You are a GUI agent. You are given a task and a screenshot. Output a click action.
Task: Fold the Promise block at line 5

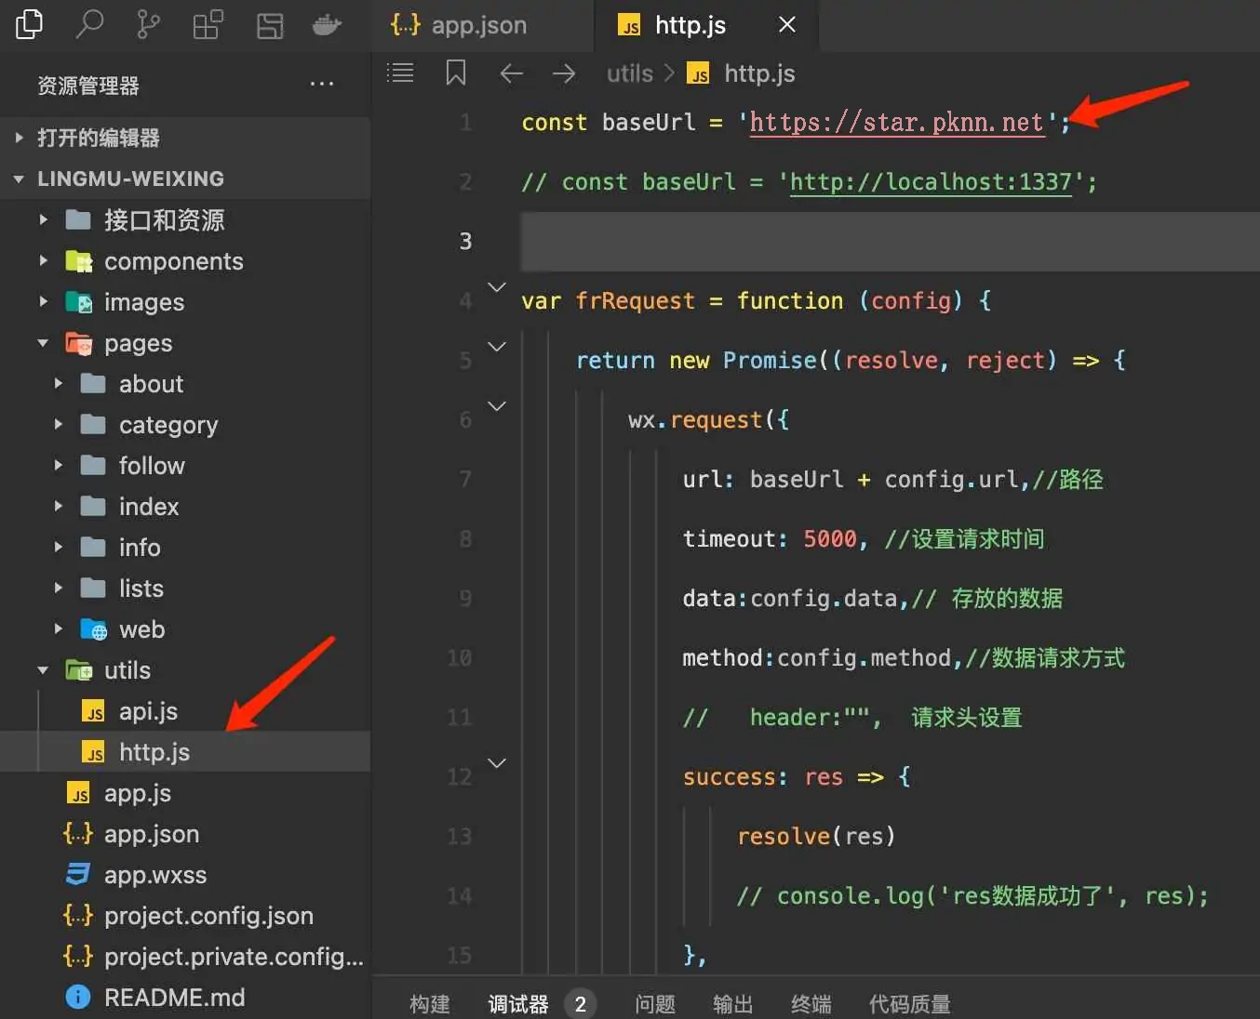click(497, 347)
